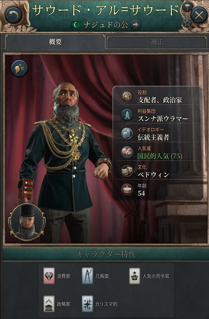
Task: Select the top-hat portrait thumbnail
Action: tap(27, 222)
